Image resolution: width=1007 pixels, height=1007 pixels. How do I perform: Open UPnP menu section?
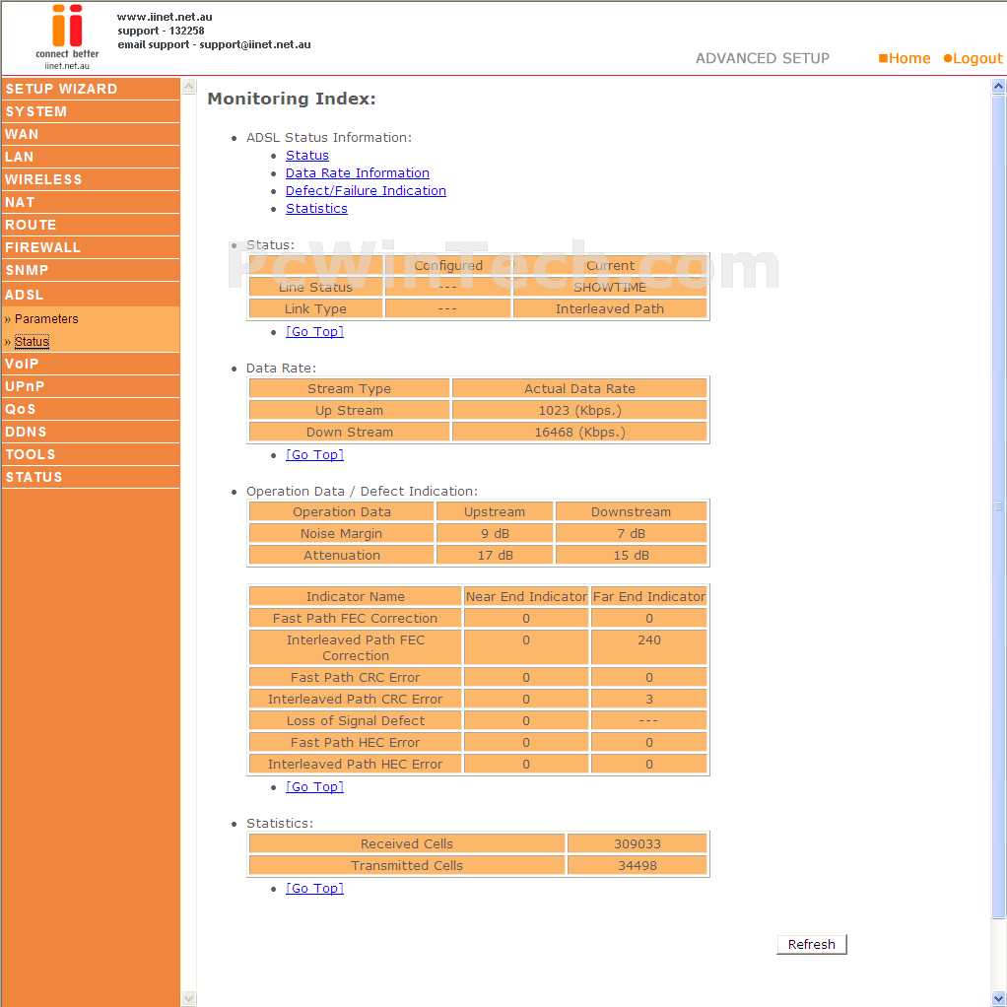[x=91, y=386]
